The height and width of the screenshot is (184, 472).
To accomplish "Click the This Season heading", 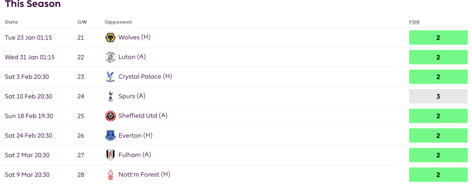I will click(x=33, y=4).
